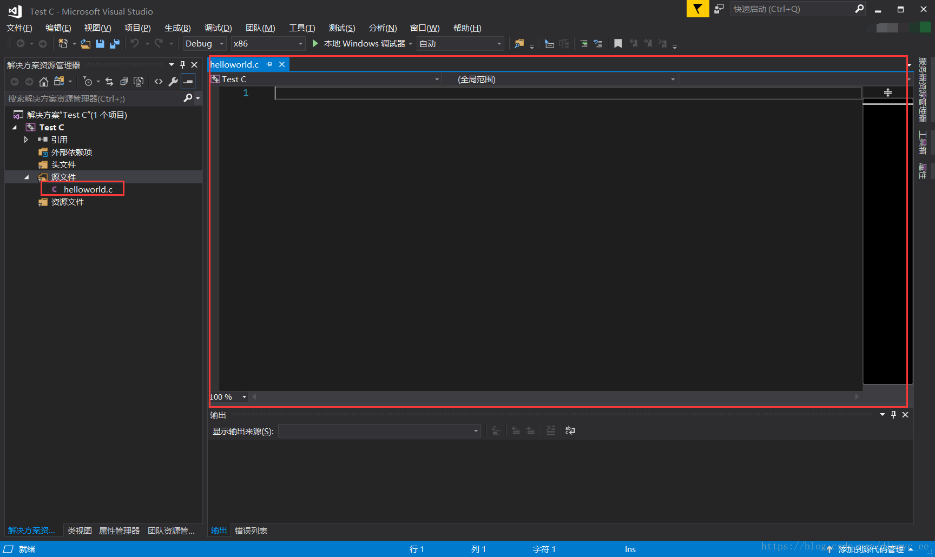Viewport: 935px width, 557px height.
Task: Open the 调试(D) menu
Action: [218, 28]
